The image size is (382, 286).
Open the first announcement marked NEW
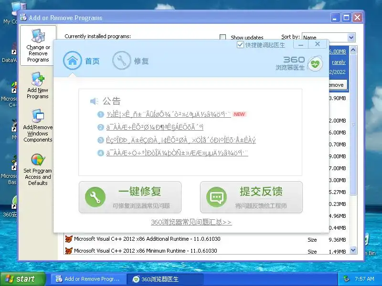(169, 114)
